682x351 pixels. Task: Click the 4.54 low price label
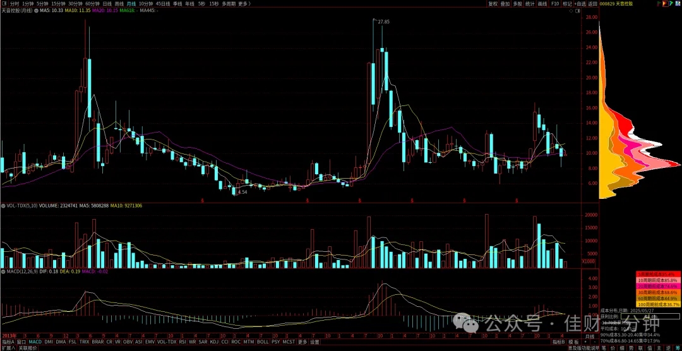click(242, 192)
